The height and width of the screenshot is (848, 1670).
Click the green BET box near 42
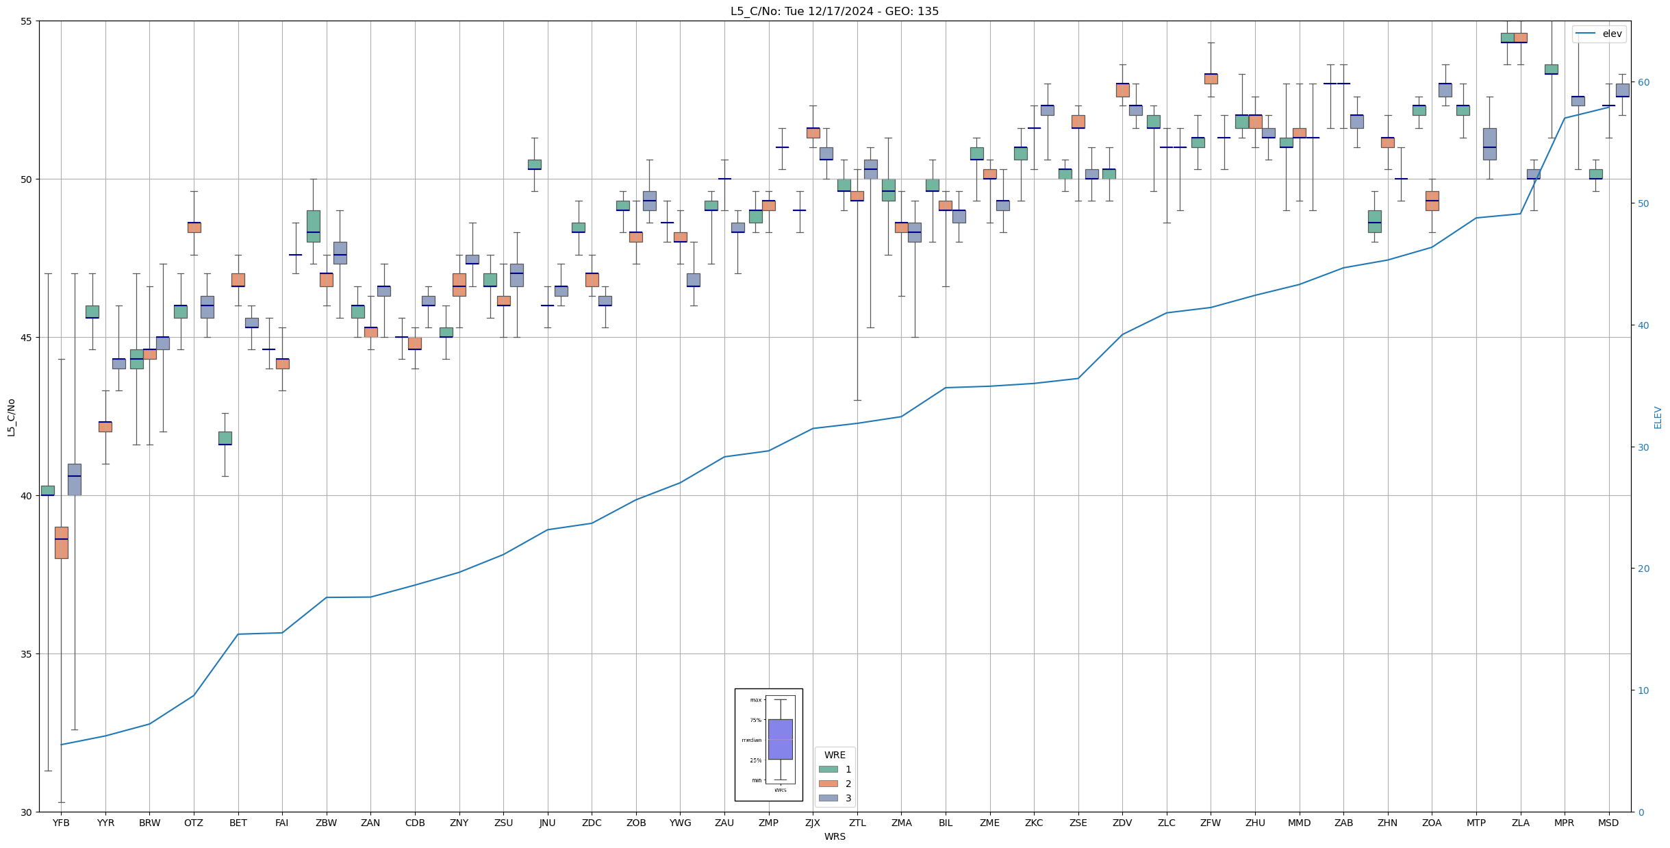(225, 438)
